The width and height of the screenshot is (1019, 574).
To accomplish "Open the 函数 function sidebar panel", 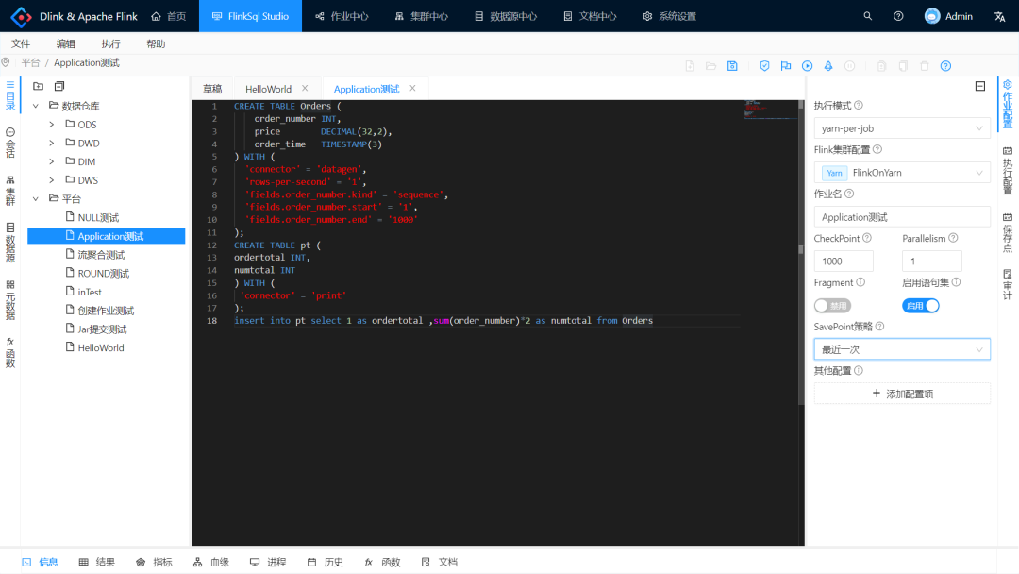I will (10, 353).
